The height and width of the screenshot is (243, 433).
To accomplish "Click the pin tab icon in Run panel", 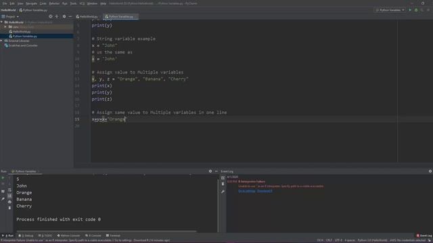I will tap(3, 198).
